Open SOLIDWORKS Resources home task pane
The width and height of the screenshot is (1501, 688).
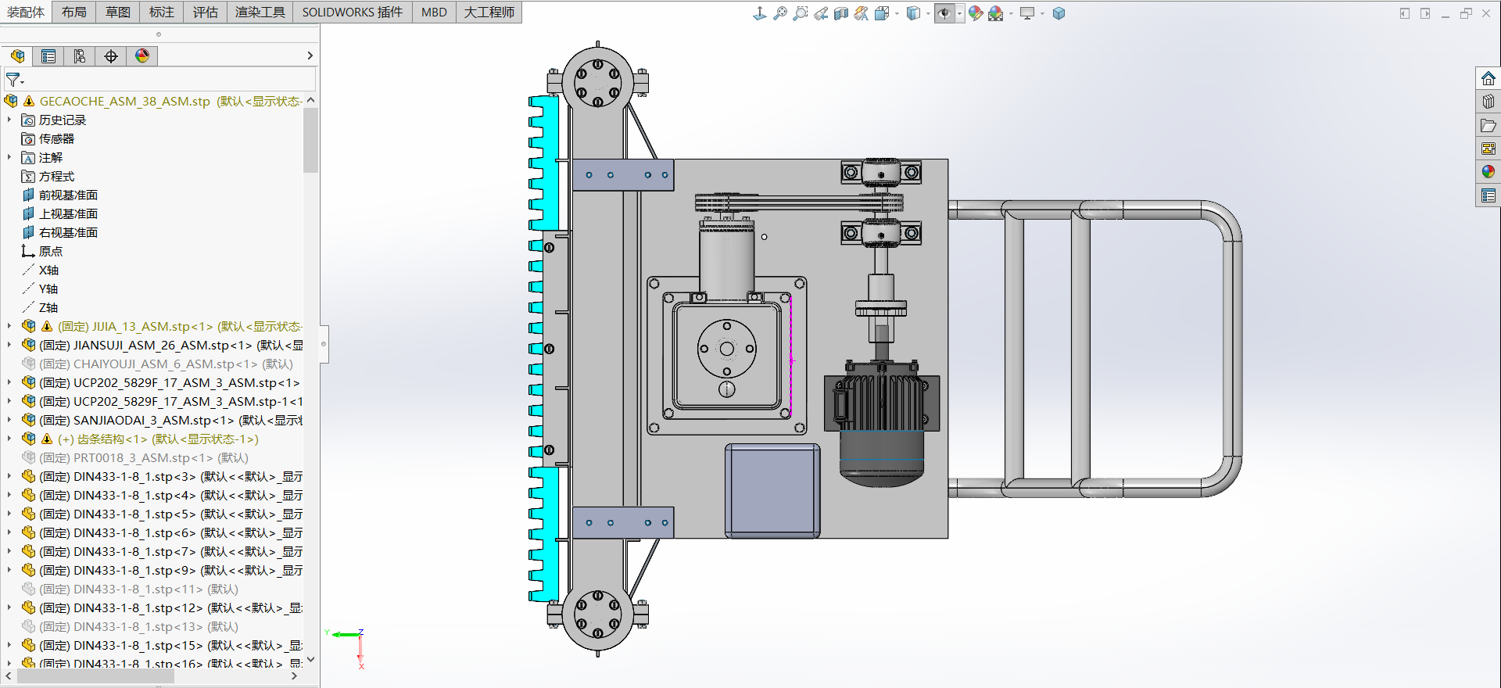[1488, 78]
